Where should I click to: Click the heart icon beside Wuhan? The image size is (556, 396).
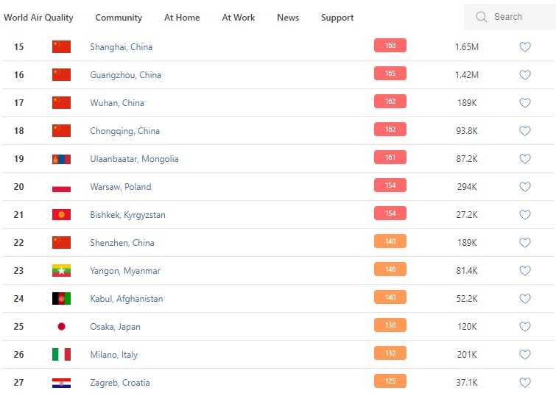point(525,103)
